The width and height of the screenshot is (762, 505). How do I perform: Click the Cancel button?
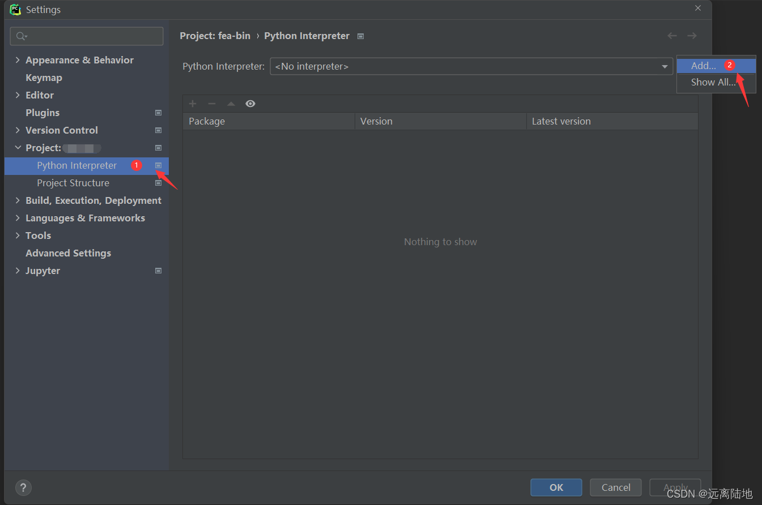pos(616,487)
